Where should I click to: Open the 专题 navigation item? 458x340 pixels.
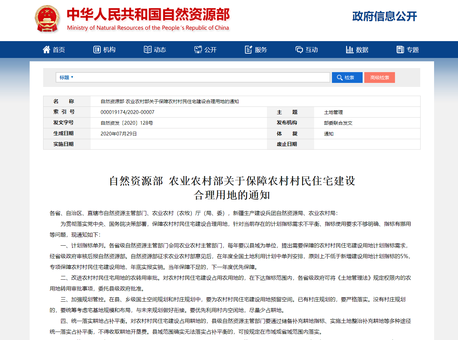[x=407, y=50]
